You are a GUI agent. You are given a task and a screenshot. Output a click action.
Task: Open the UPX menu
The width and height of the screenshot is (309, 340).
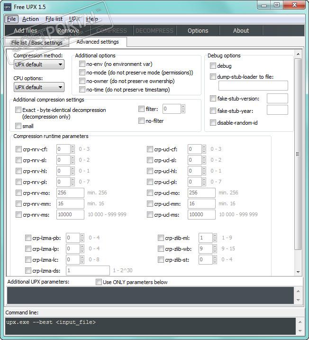74,19
